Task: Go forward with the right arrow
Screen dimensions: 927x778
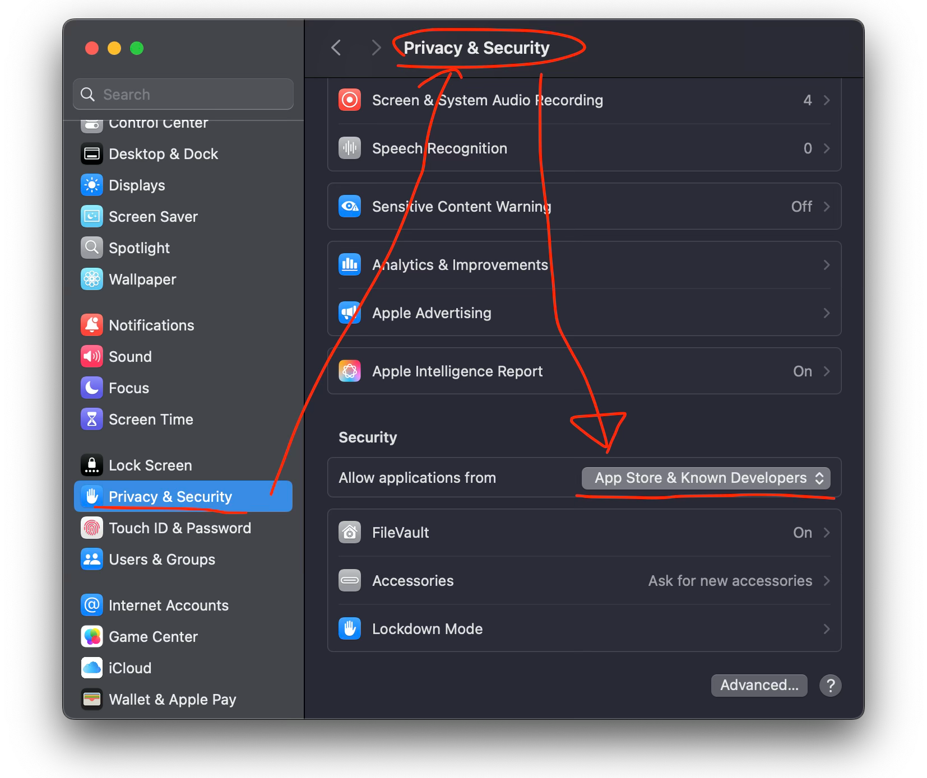Action: [376, 48]
